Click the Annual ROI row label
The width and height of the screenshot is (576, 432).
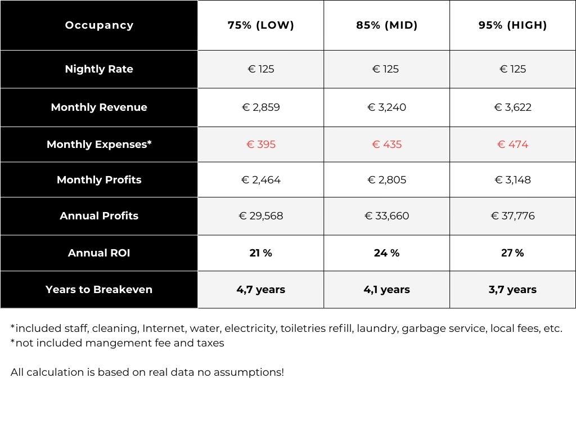(x=99, y=253)
